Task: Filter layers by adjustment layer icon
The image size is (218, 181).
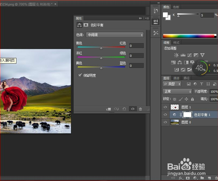Action: pos(195,84)
